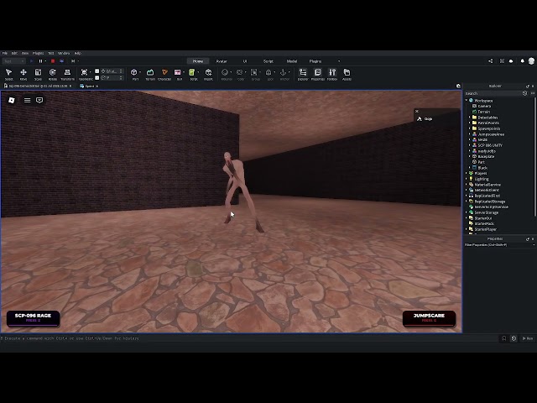The width and height of the screenshot is (537, 403).
Task: Click the viewport settings gear icon
Action: coord(459,86)
